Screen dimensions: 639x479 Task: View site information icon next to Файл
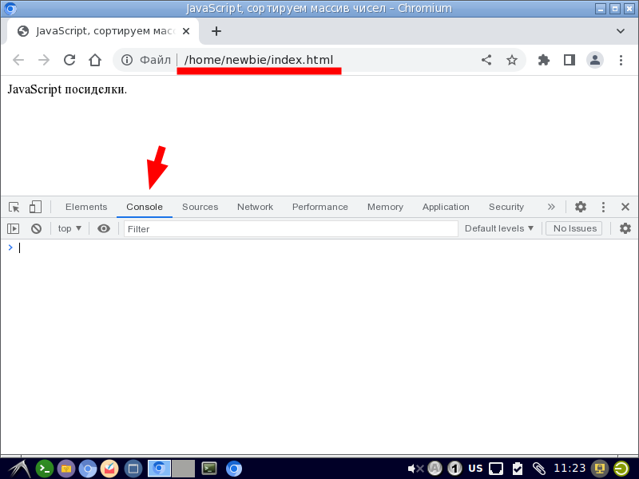127,61
